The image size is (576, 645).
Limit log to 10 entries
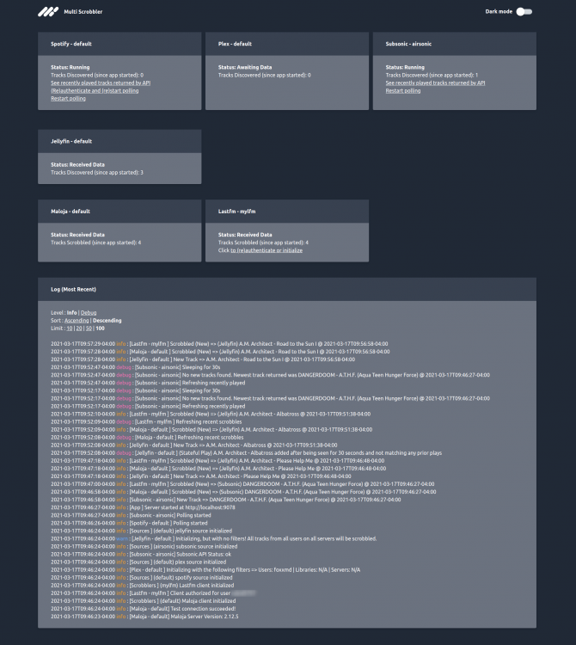[69, 329]
